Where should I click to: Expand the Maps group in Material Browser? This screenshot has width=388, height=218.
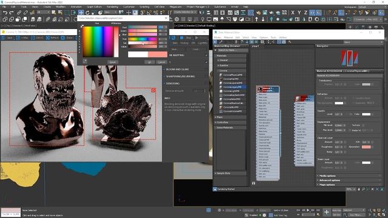click(x=230, y=117)
